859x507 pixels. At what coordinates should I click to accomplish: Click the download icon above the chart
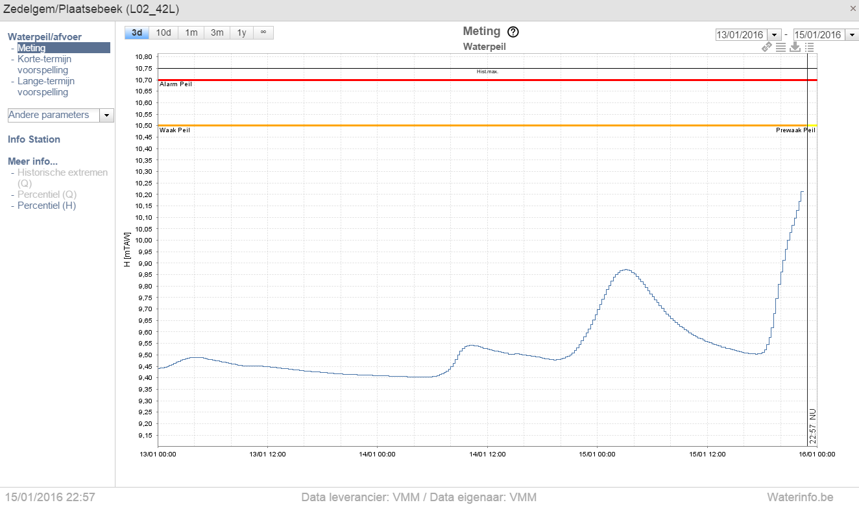click(795, 47)
